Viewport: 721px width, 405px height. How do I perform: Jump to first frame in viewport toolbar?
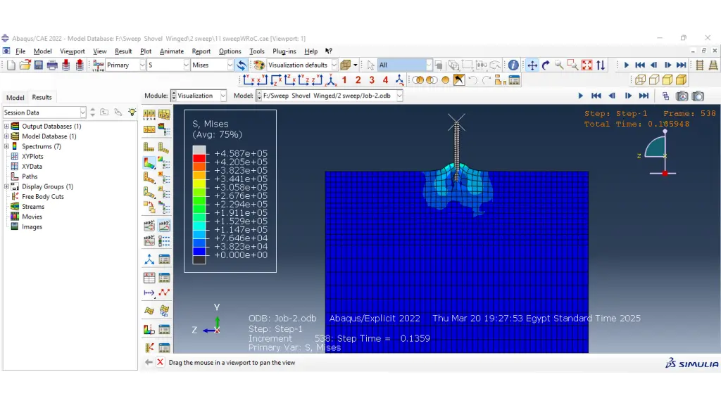point(596,96)
